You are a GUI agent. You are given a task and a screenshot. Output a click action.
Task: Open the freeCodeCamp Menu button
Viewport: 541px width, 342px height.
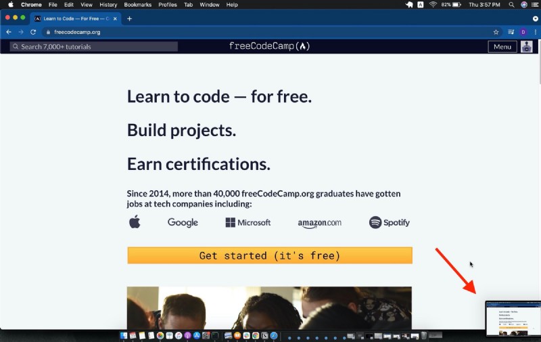click(502, 47)
